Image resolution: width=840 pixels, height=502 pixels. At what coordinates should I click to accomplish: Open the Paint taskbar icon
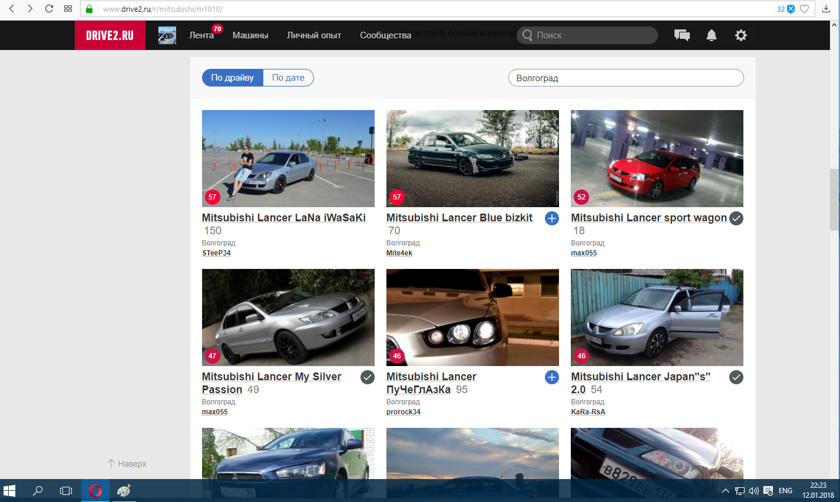pyautogui.click(x=124, y=490)
